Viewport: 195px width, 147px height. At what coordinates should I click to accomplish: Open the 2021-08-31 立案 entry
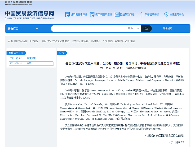point(31,63)
